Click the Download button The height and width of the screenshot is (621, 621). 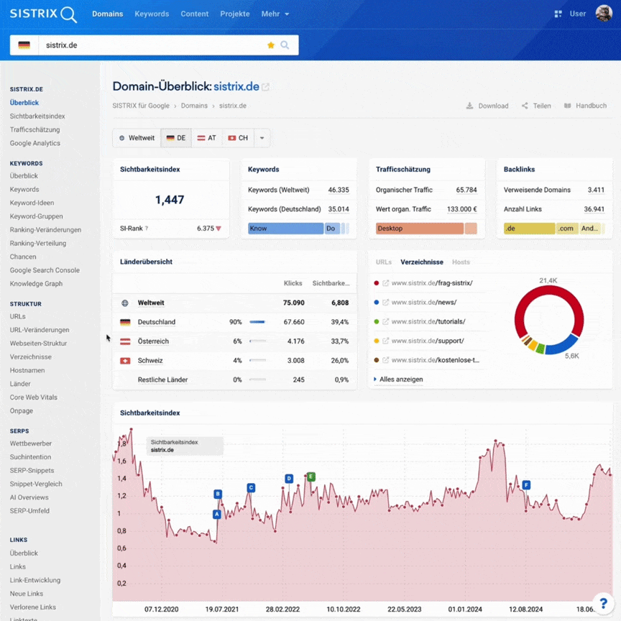[x=487, y=106]
